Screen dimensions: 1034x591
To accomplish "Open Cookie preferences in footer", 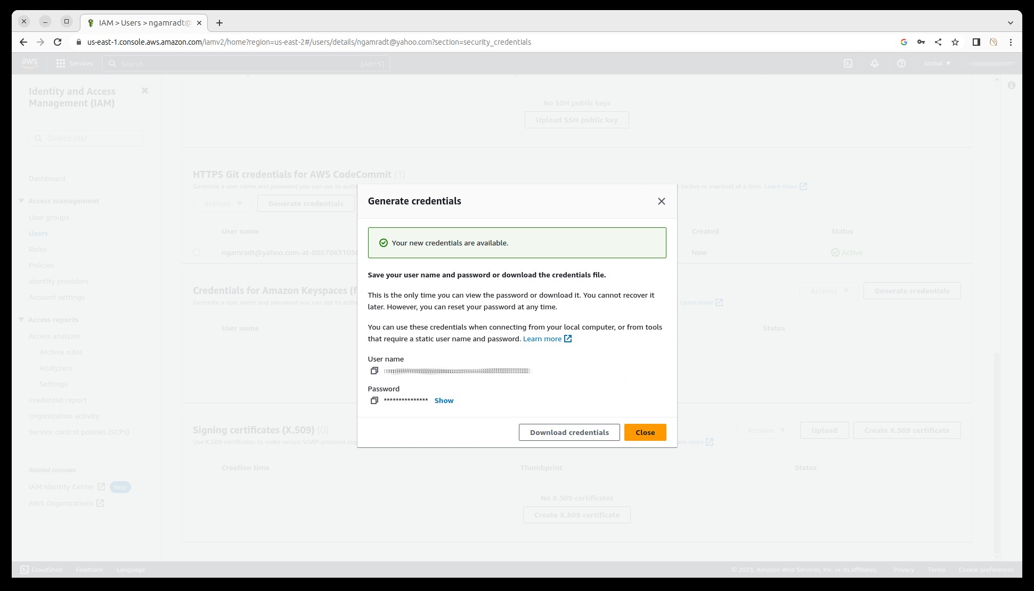I will pyautogui.click(x=986, y=570).
